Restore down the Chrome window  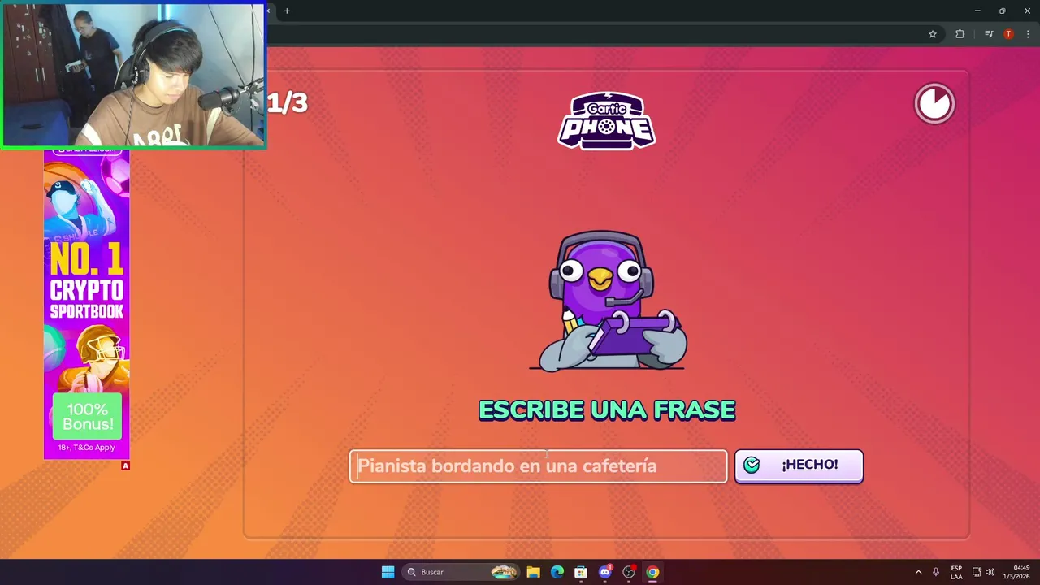point(1002,11)
